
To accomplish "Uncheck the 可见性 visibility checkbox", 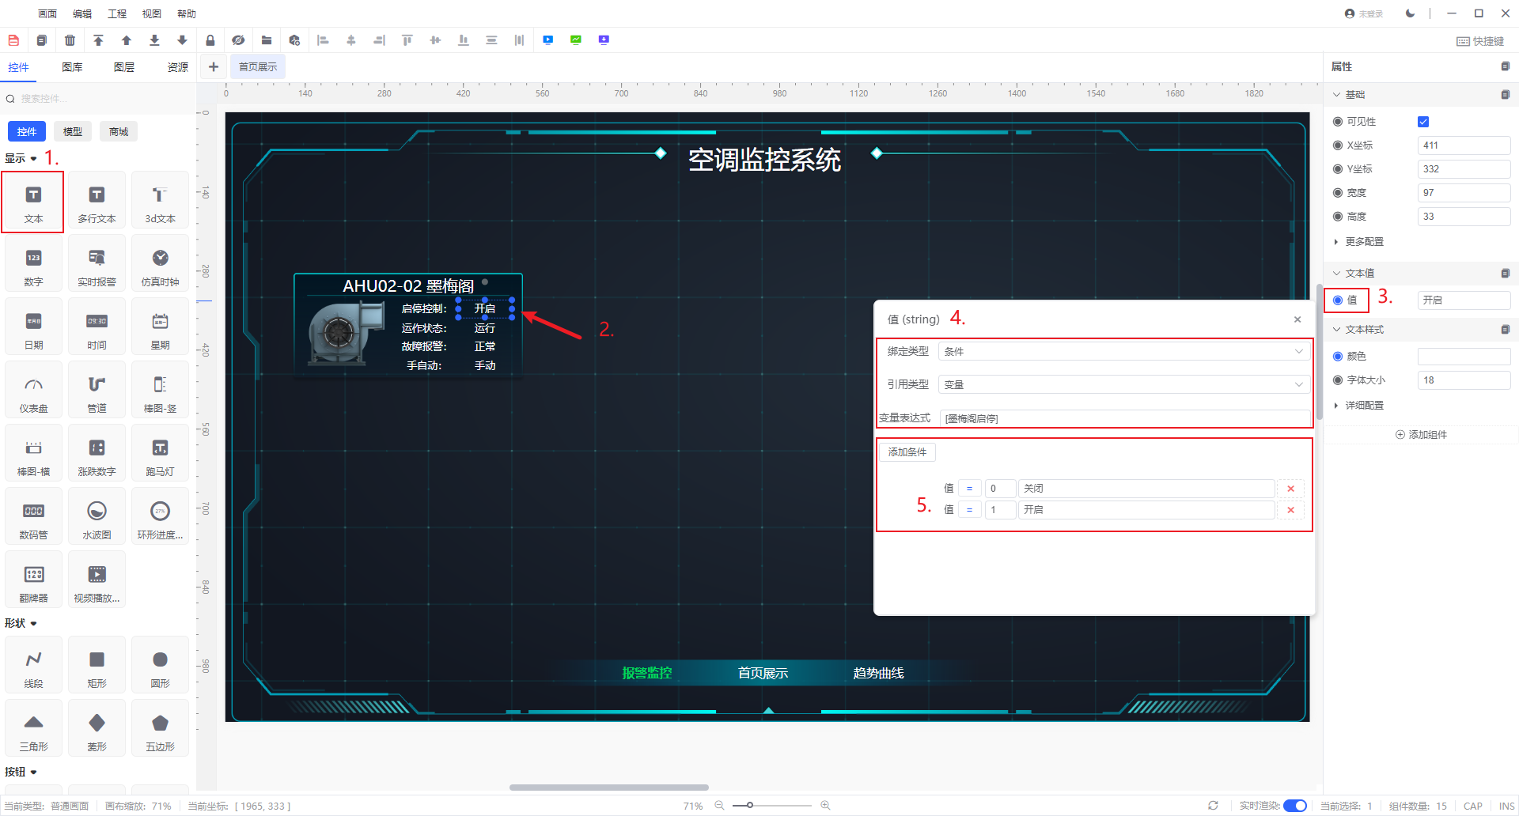I will pos(1423,122).
